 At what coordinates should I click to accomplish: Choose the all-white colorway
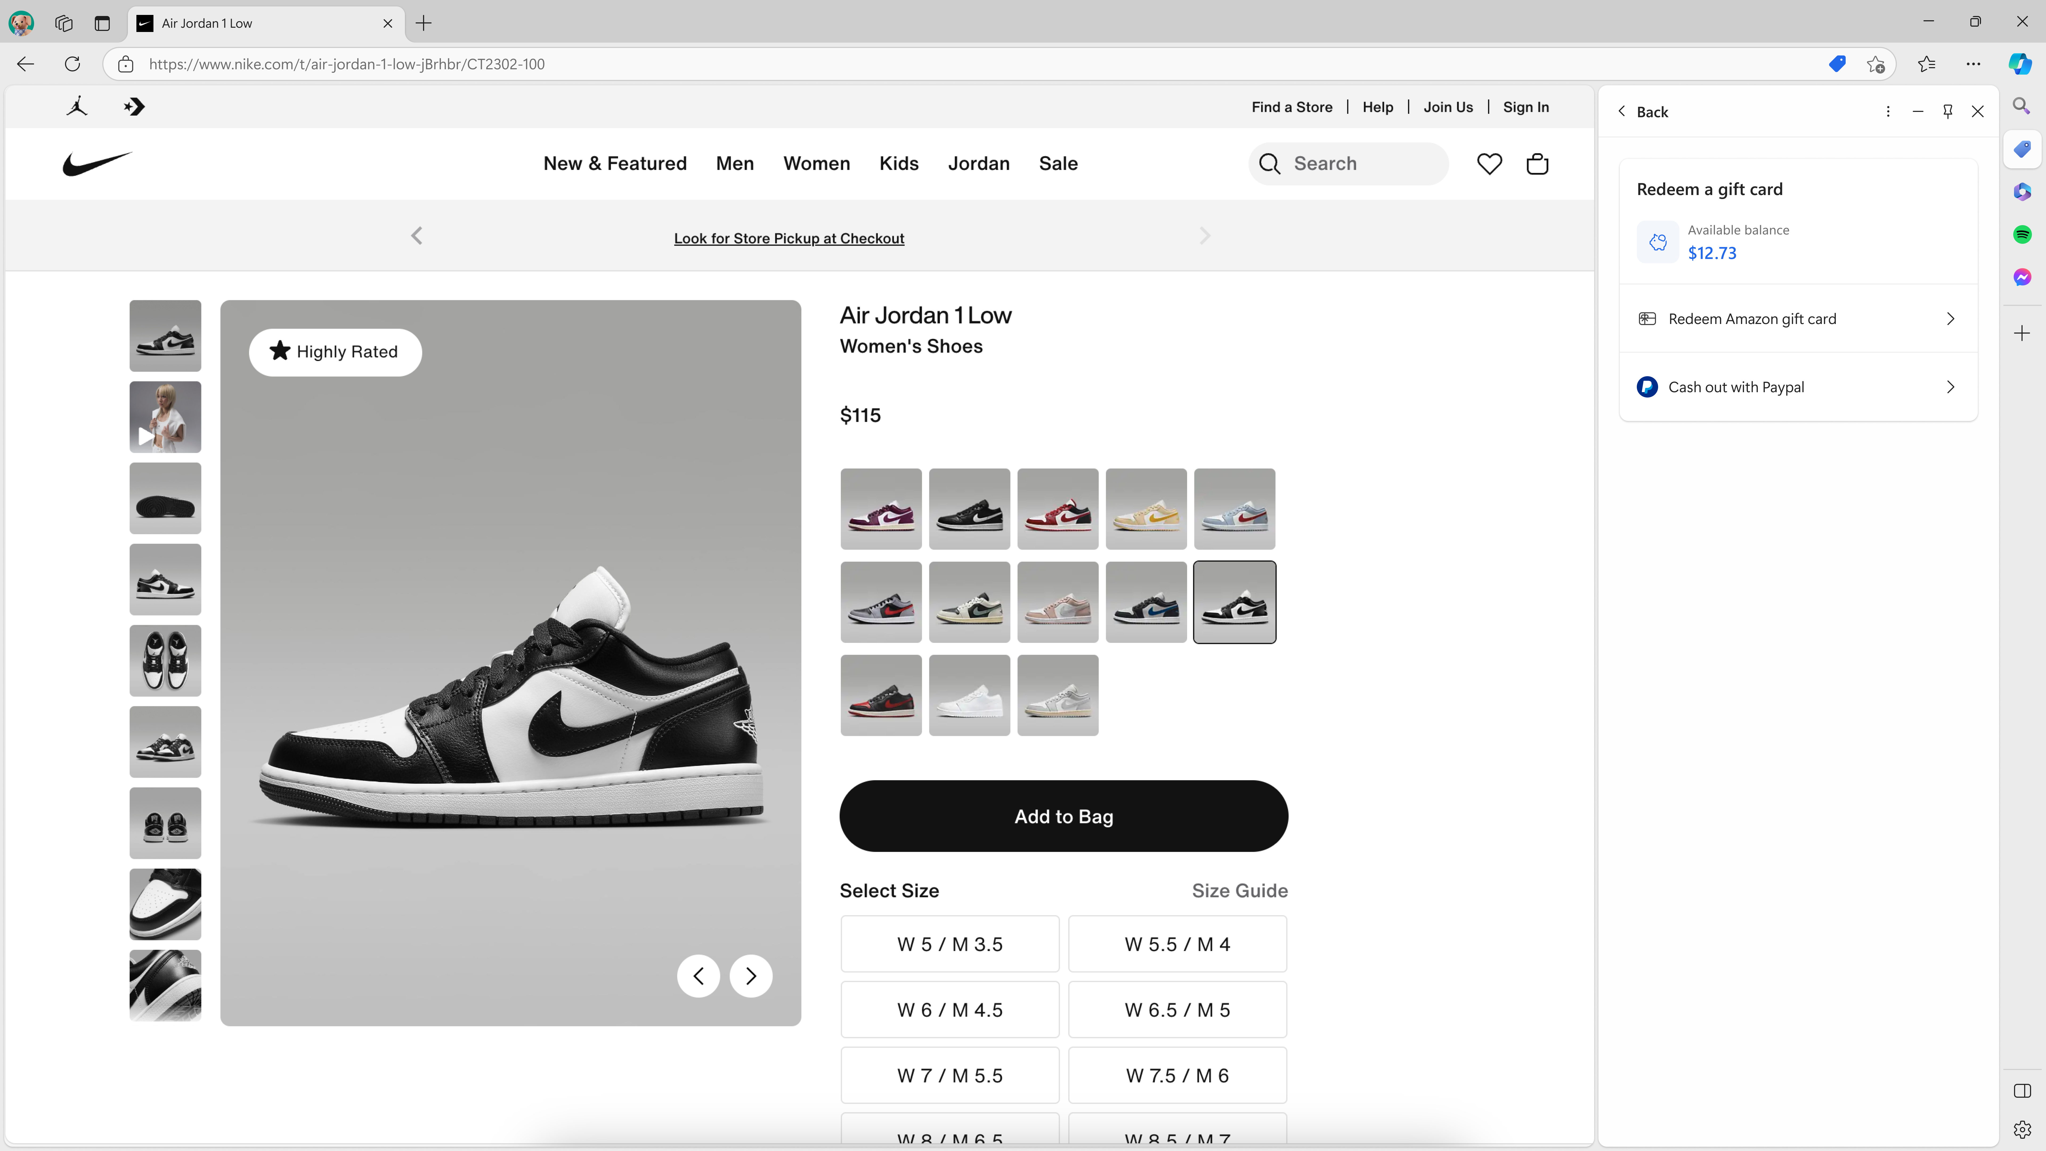[x=969, y=695]
